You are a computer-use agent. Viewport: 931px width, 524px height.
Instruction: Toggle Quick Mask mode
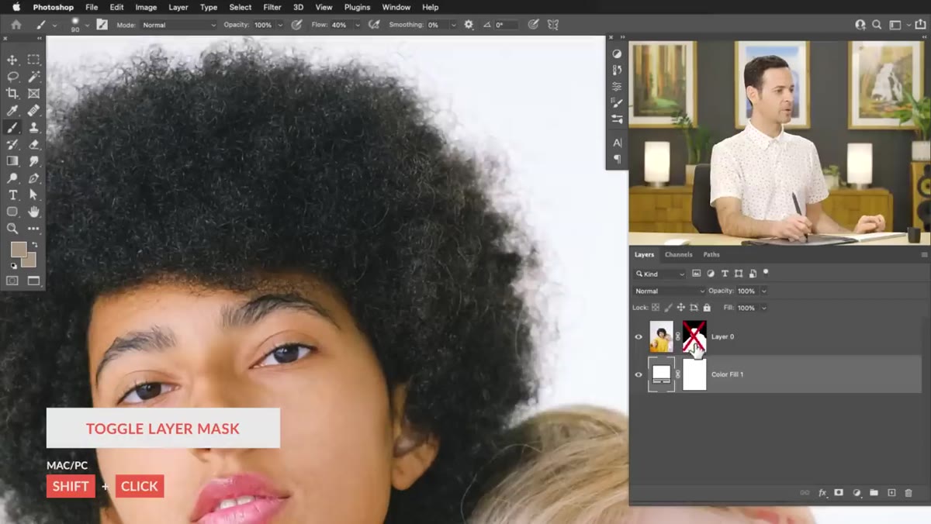12,281
